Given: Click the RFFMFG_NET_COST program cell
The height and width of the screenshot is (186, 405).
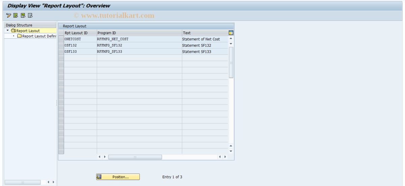Looking at the screenshot, I should (x=139, y=39).
